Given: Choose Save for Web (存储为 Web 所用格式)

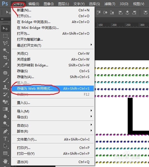Looking at the screenshot, I should [53, 89].
